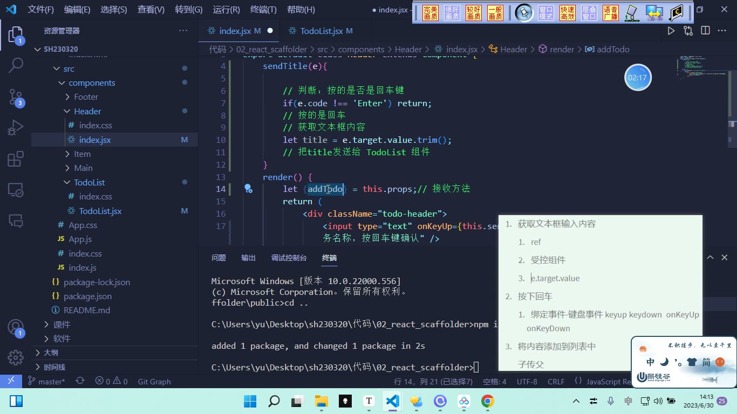Run the code with the play button

pyautogui.click(x=671, y=31)
